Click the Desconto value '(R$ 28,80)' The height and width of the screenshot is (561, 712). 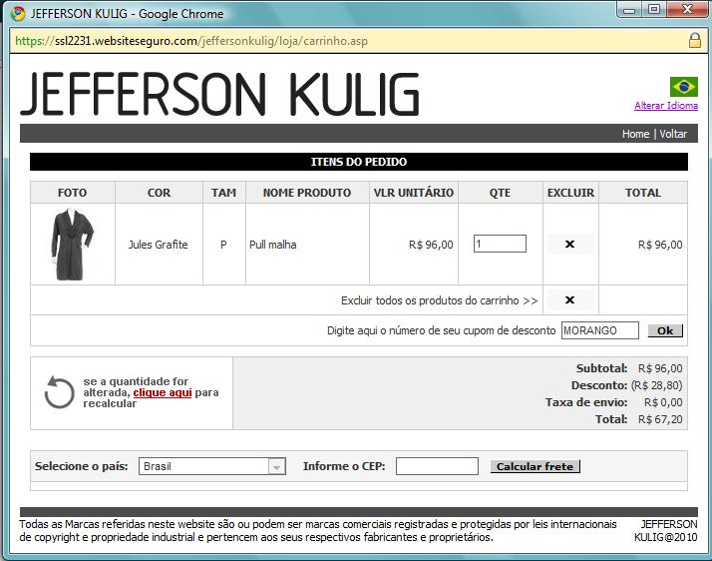[x=656, y=385]
